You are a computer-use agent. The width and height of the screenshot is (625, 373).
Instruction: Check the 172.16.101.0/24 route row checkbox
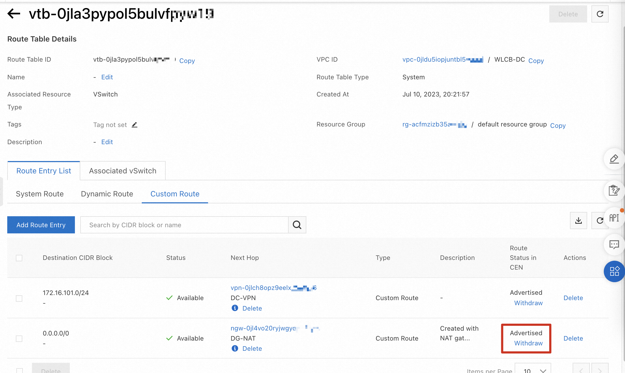pyautogui.click(x=19, y=298)
